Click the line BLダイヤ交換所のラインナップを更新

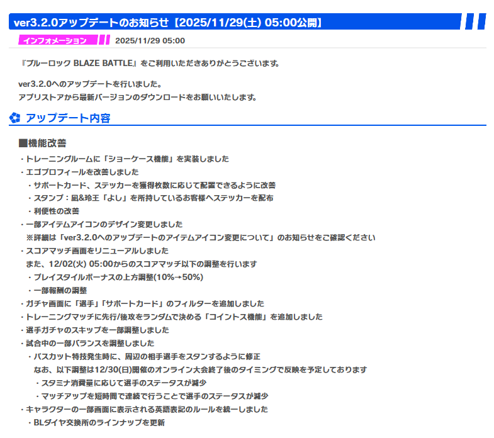tap(96, 422)
